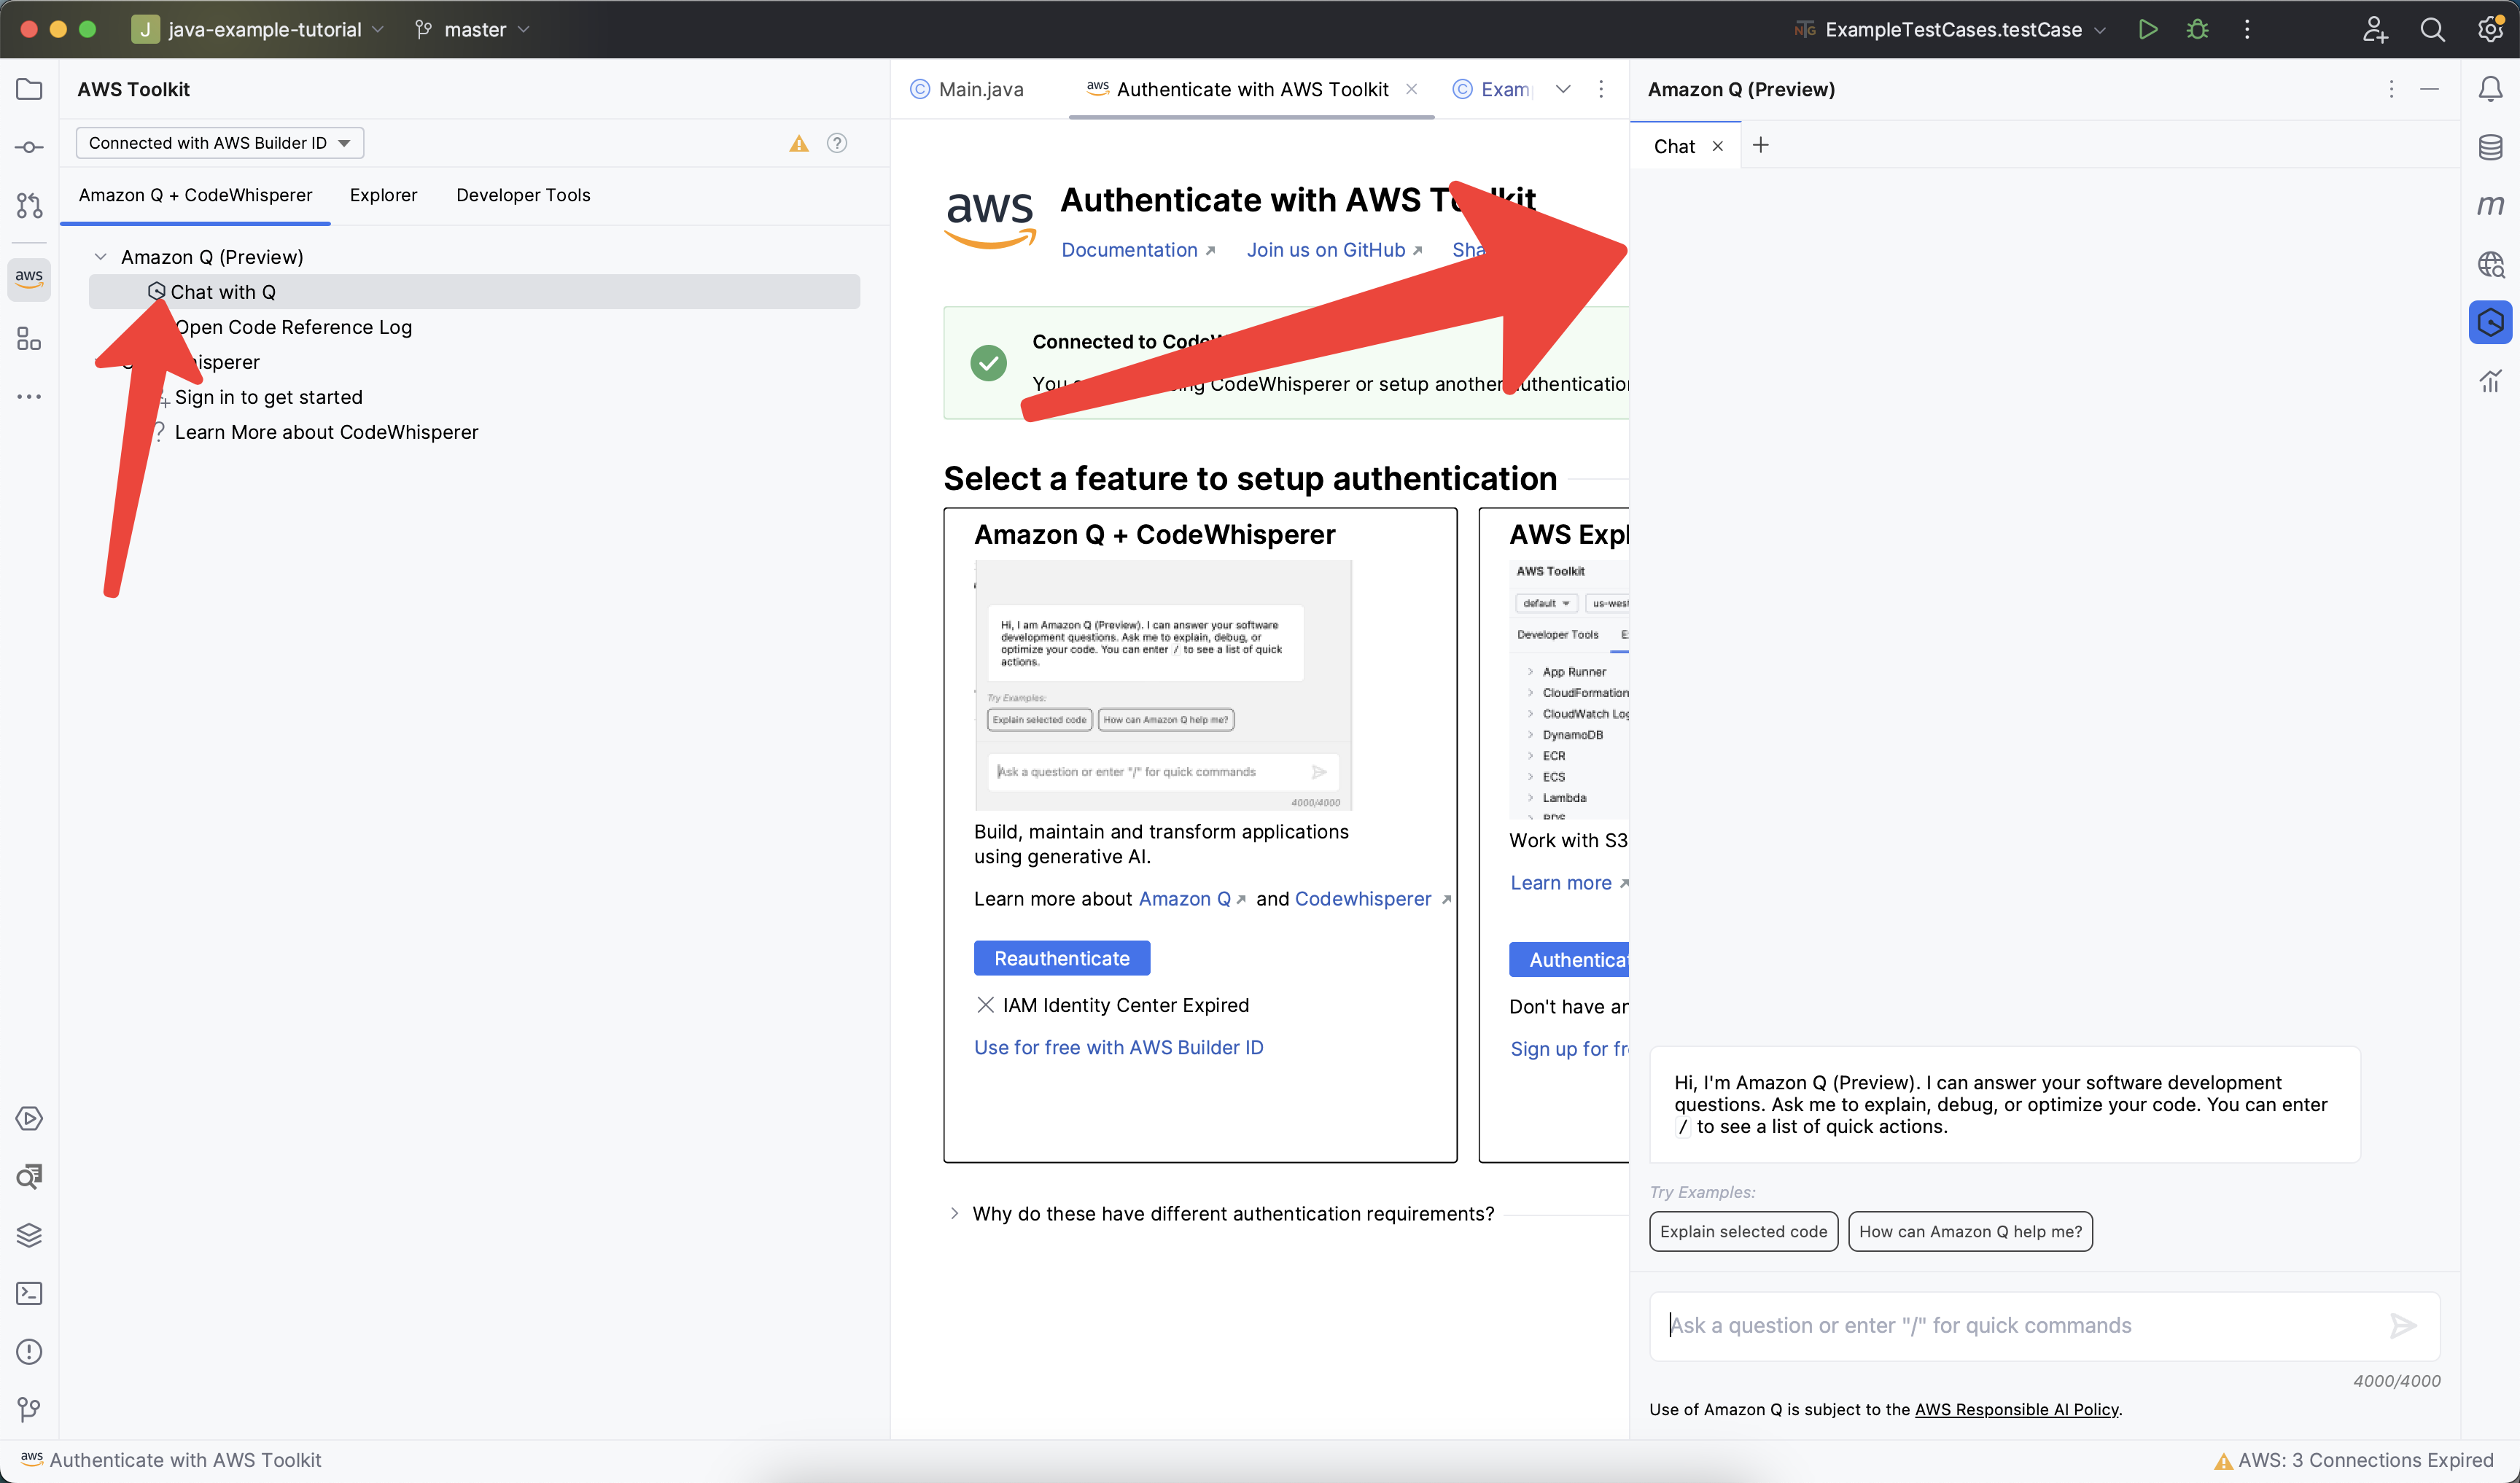This screenshot has width=2520, height=1483.
Task: Click Sign in to get started
Action: tap(268, 397)
